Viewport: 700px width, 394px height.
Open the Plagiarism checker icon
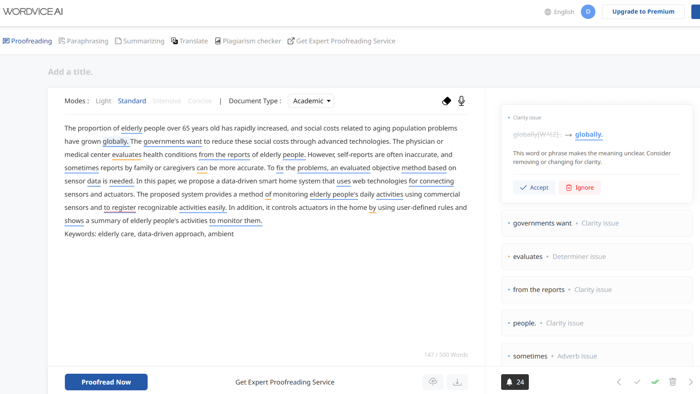(218, 41)
